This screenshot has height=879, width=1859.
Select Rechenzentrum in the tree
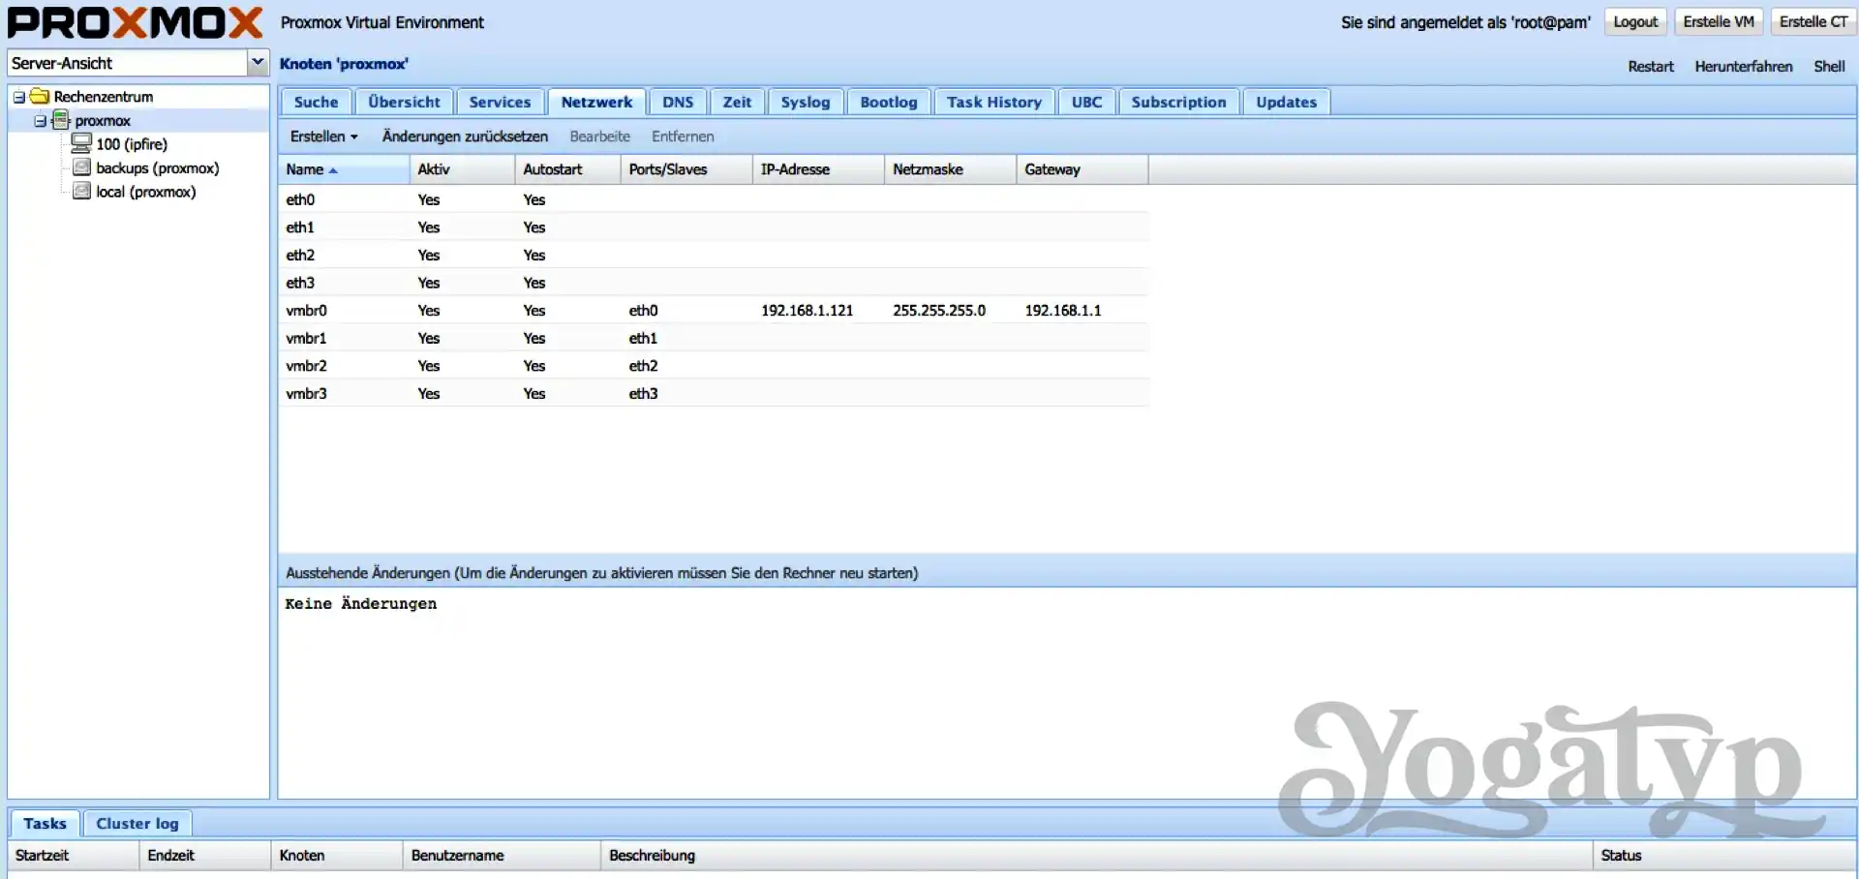click(104, 97)
